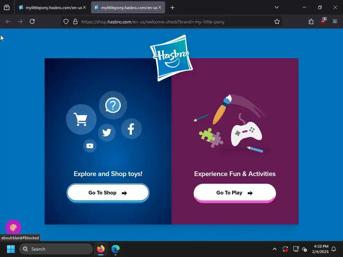Open Firefox View recent browsing
The height and width of the screenshot is (257, 343).
7,8
